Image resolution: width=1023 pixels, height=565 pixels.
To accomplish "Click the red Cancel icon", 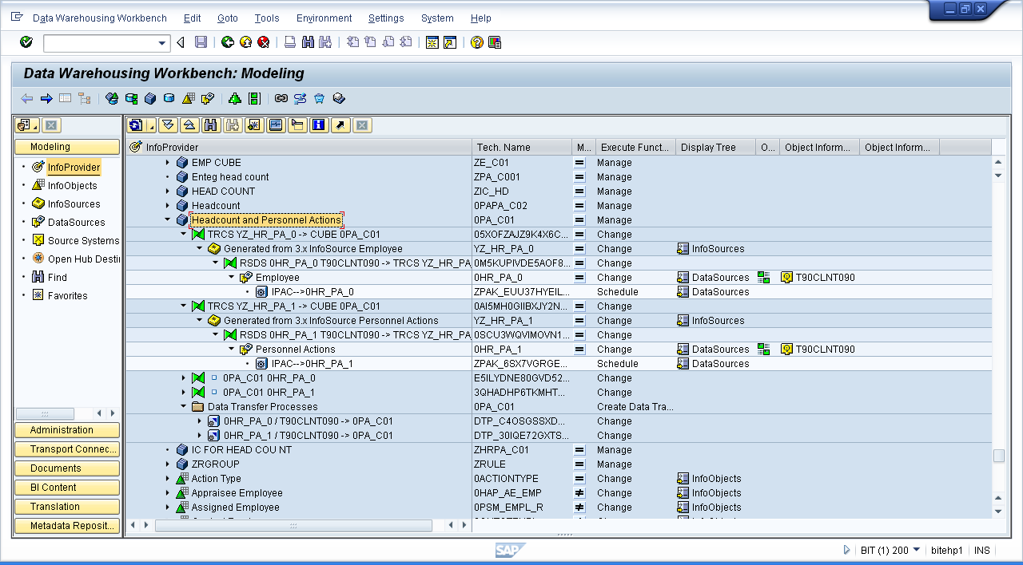I will [x=263, y=42].
